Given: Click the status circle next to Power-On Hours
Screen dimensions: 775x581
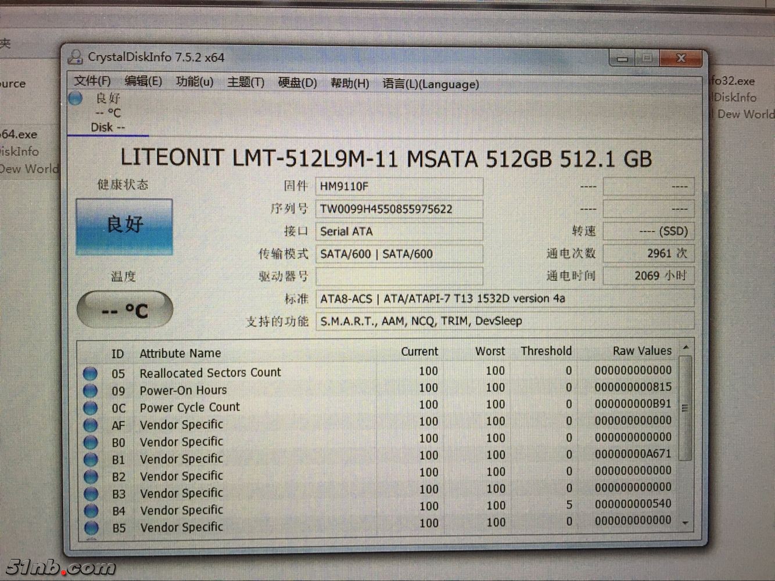Looking at the screenshot, I should tap(90, 391).
